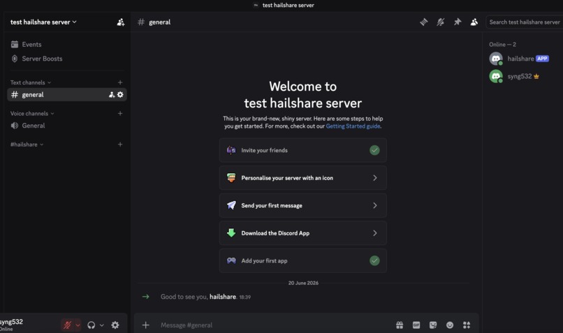
Task: Click the 18:39 message timestamp
Action: 245,297
